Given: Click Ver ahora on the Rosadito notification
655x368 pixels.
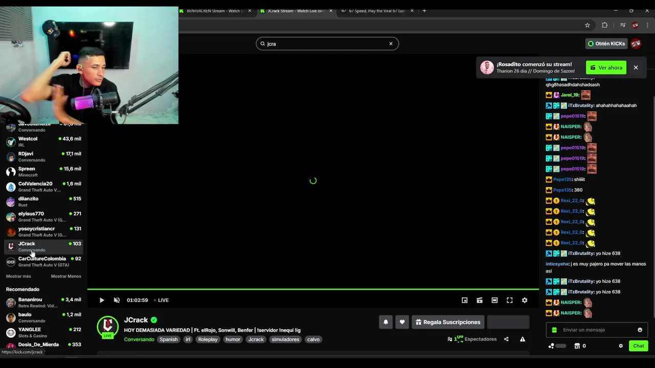Looking at the screenshot, I should click(606, 67).
